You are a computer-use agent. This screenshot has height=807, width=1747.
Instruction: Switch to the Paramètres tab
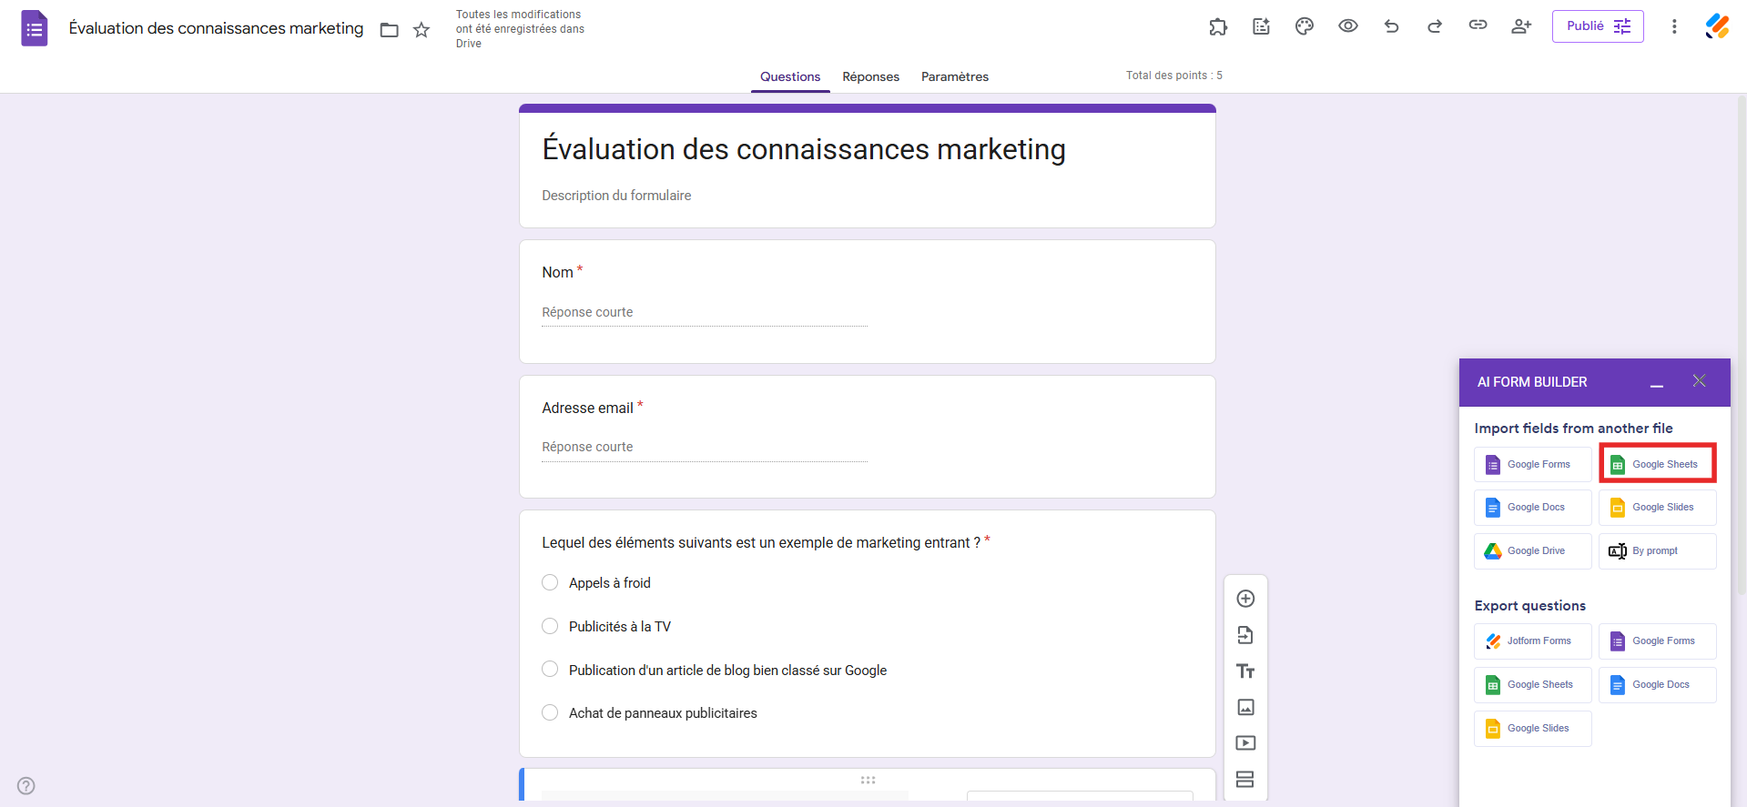955,76
